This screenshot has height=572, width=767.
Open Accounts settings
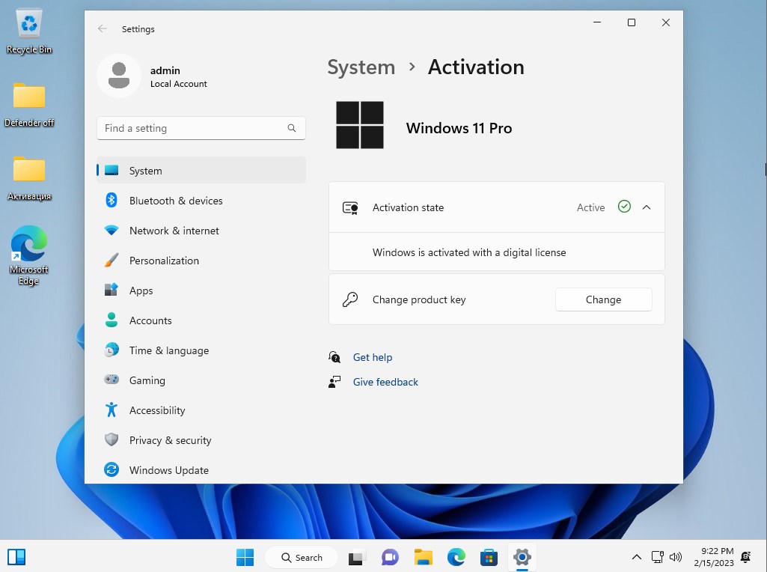click(152, 320)
